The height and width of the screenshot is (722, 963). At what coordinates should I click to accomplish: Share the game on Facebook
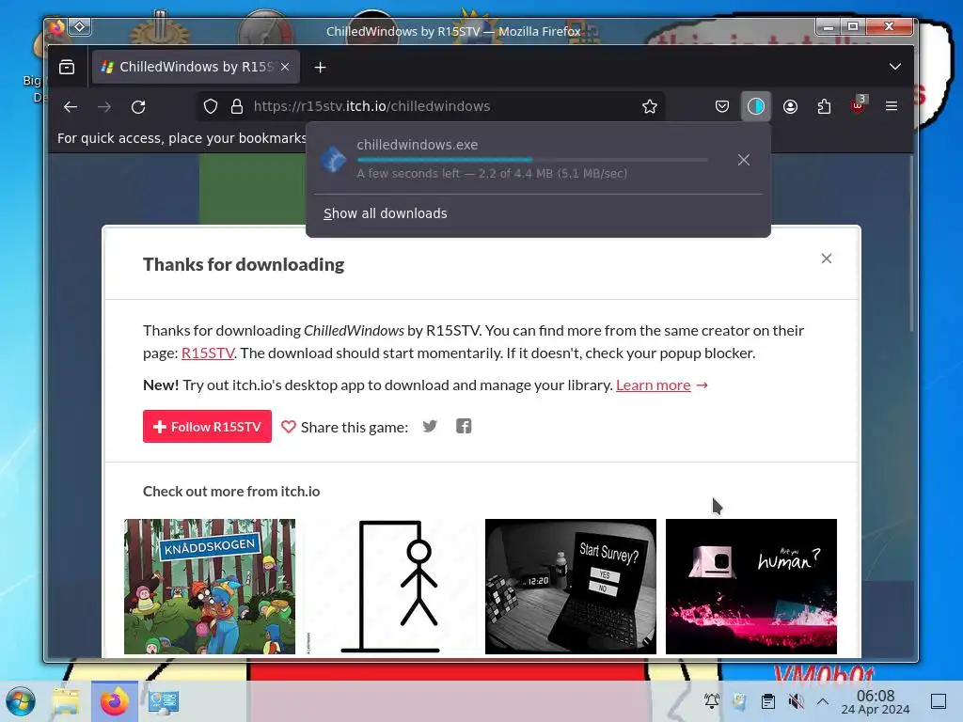[464, 426]
